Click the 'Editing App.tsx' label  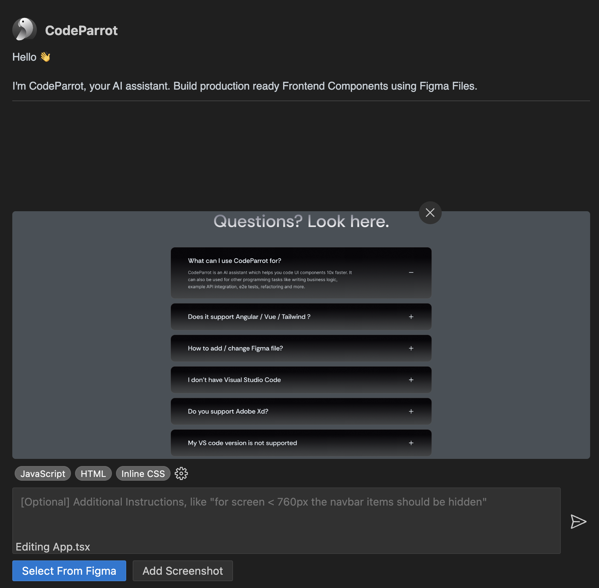click(x=53, y=547)
